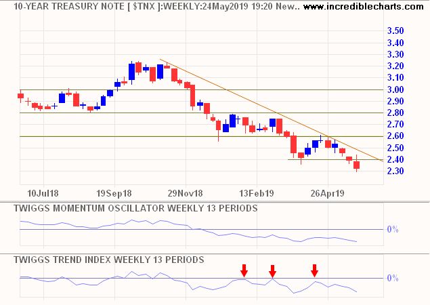Click the 2.50 price axis label
The height and width of the screenshot is (305, 430).
coord(395,148)
